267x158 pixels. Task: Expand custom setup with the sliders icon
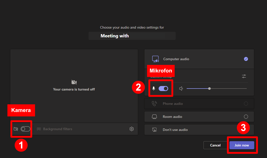pos(244,76)
